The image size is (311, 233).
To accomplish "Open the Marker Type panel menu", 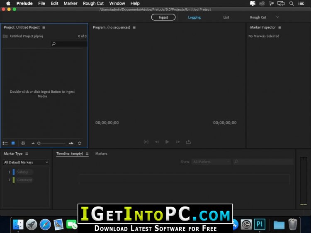I will click(27, 154).
